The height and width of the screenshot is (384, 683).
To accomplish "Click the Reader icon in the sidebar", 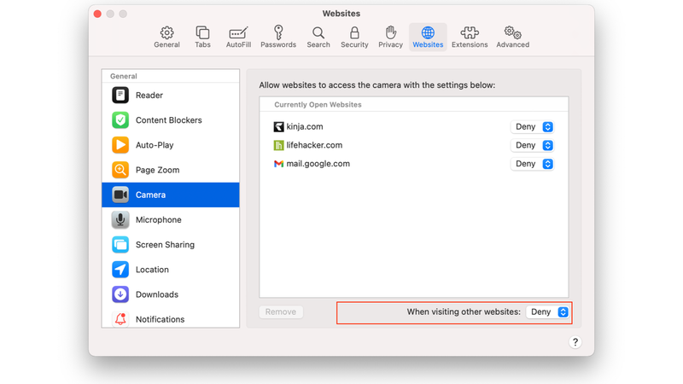I will tap(120, 95).
